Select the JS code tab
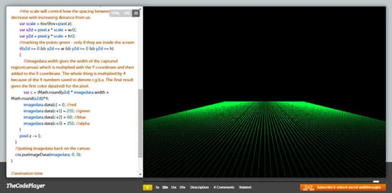Viewport: 392px width, 193px height. click(136, 13)
